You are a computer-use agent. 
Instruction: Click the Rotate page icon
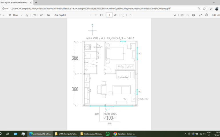tap(123, 15)
